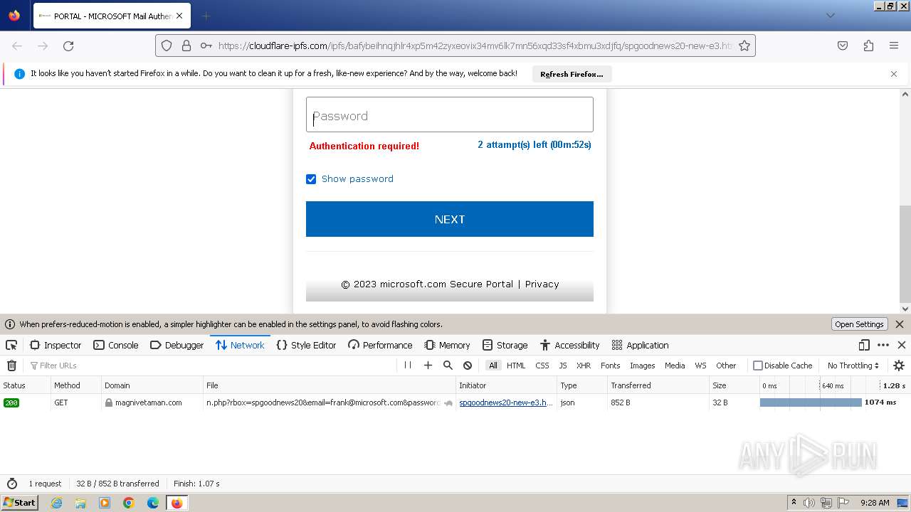This screenshot has width=911, height=512.
Task: Open the devtools three-dot options menu
Action: (883, 345)
